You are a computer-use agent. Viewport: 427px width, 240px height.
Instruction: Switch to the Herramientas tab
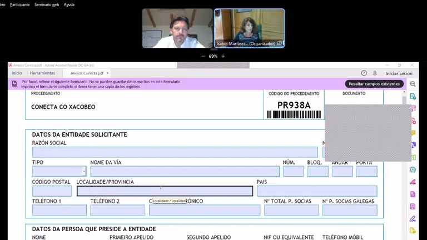[x=42, y=73]
